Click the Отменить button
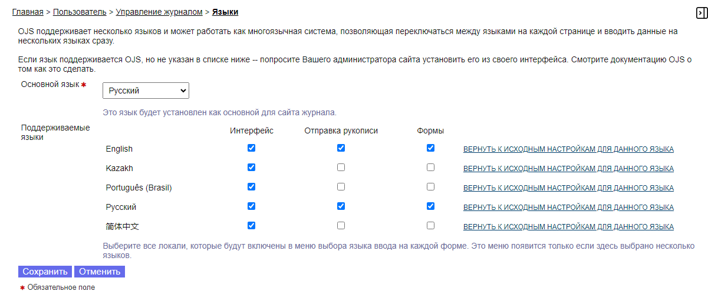Screen dimensions: 708x301 tap(100, 272)
